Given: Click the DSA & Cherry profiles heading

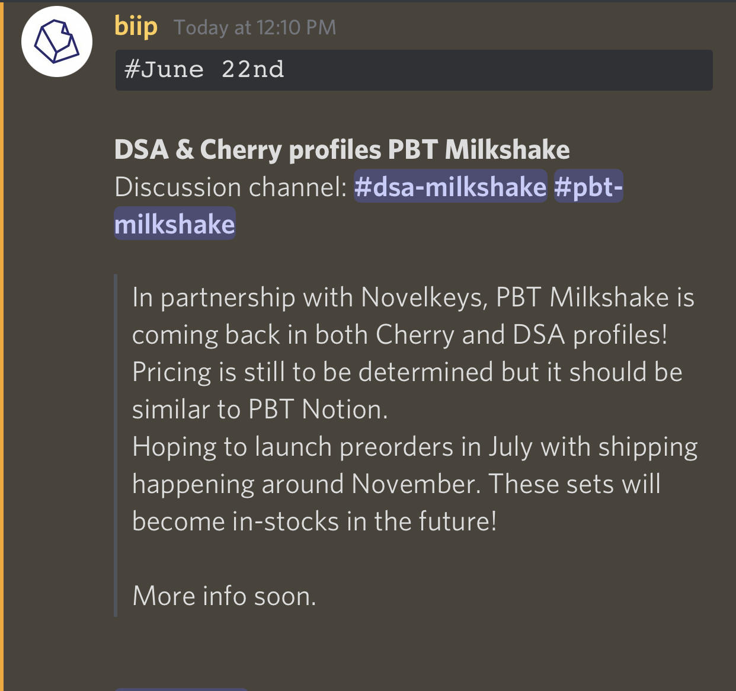Looking at the screenshot, I should 341,149.
